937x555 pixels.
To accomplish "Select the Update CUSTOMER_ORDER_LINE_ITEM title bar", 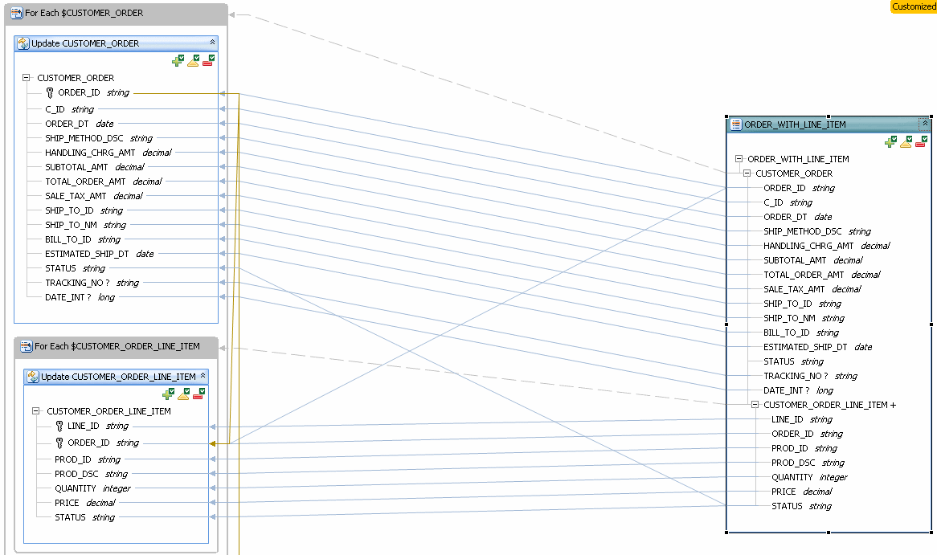I will tap(116, 377).
